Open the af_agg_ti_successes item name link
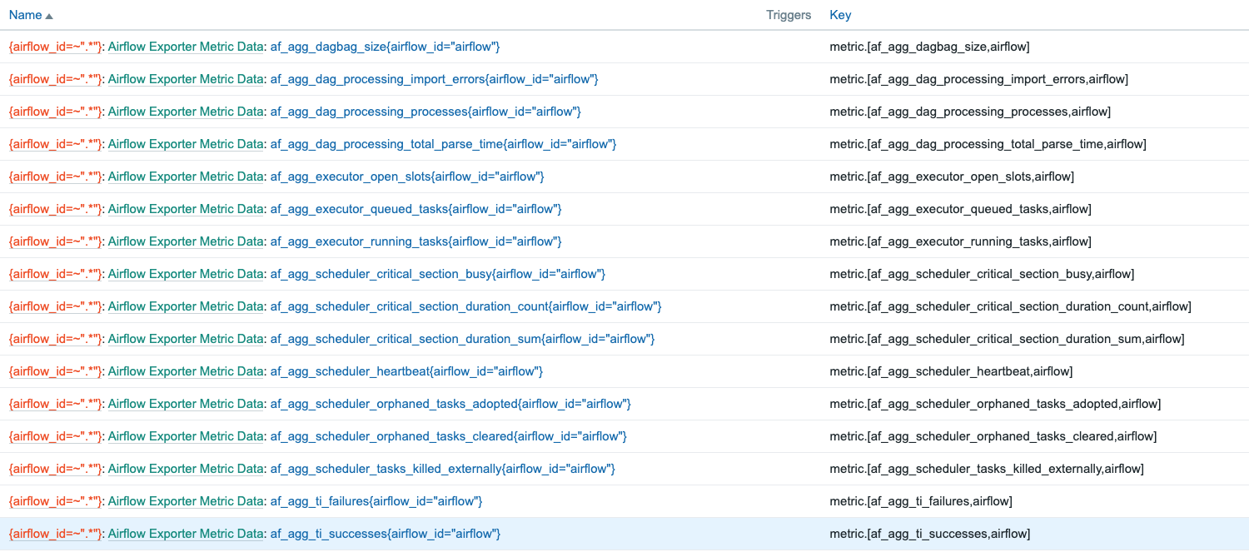Screen dimensions: 1249x552 pos(385,534)
